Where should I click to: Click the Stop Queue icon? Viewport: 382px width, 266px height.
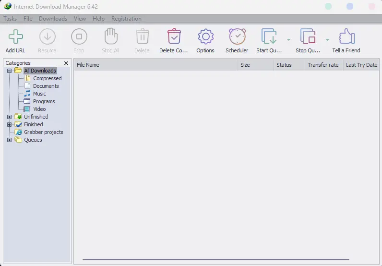coord(308,36)
